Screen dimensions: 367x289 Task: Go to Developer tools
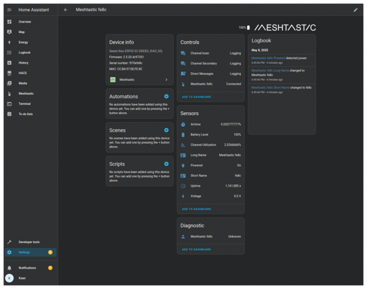coord(29,242)
